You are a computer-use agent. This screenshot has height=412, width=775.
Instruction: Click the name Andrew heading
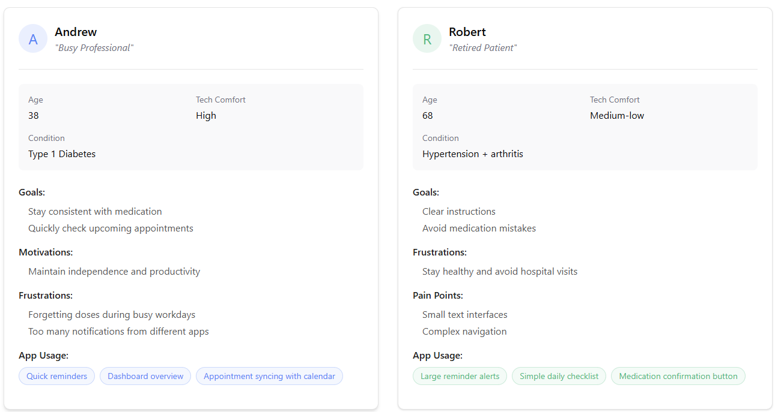tap(76, 32)
